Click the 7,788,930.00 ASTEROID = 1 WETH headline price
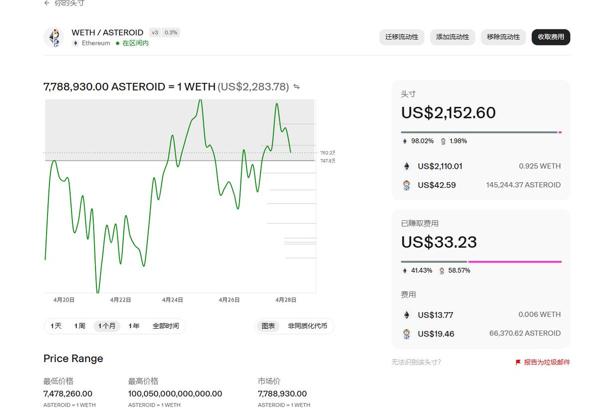This screenshot has width=599, height=420. (129, 87)
